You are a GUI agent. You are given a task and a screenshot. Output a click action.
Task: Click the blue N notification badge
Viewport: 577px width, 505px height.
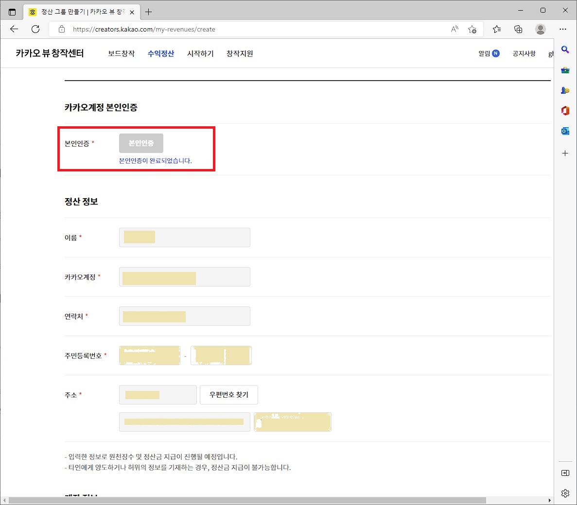(496, 53)
